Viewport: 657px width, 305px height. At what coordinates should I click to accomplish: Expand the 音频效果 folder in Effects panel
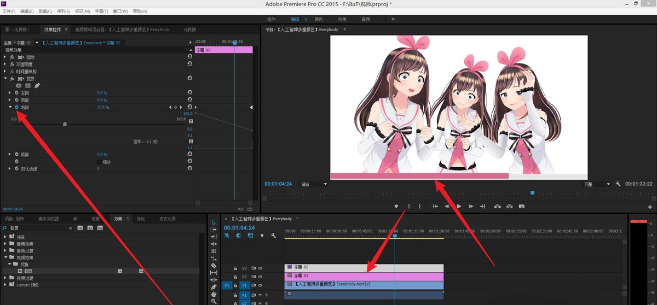coord(5,244)
